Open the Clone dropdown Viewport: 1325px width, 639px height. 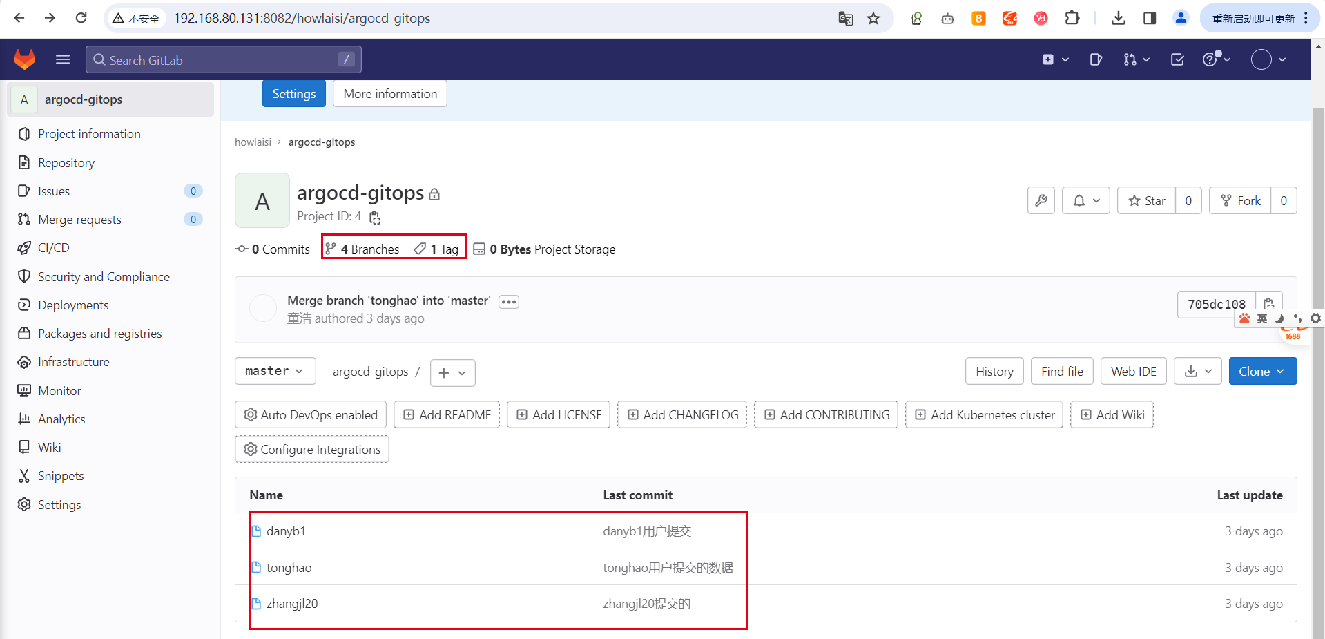coord(1262,371)
